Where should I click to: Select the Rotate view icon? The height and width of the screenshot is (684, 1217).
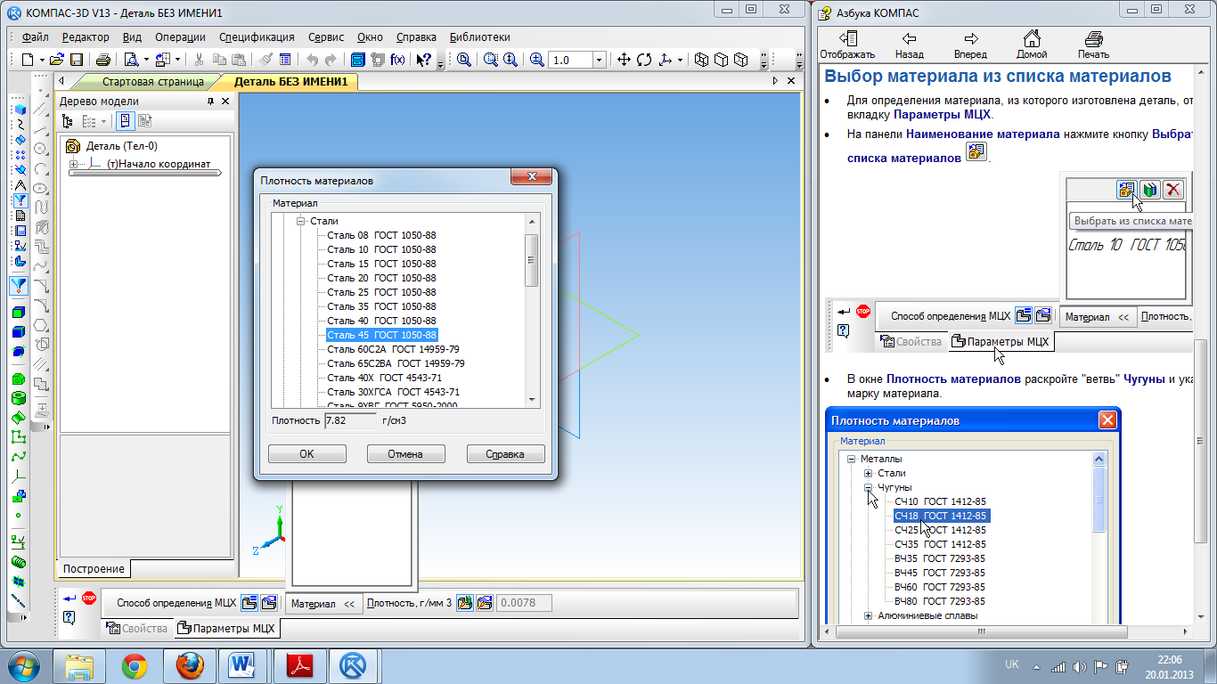pyautogui.click(x=644, y=60)
